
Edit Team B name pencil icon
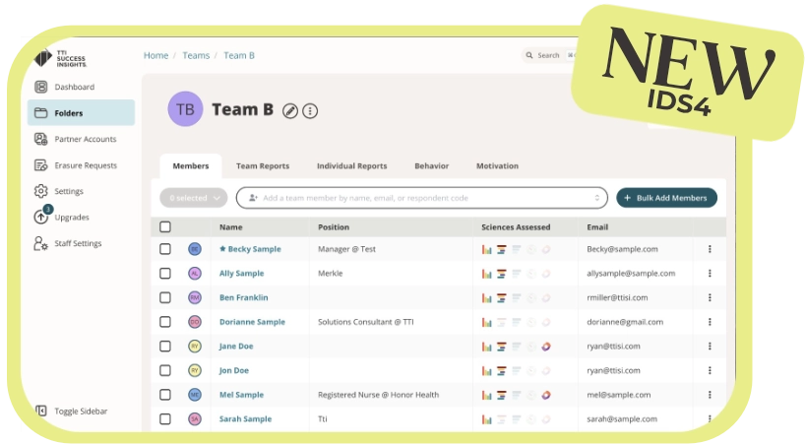click(x=290, y=110)
